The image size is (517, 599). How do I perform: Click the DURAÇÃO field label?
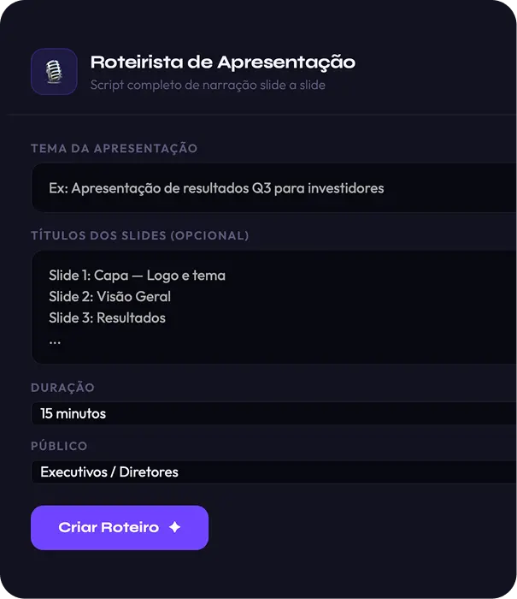[x=62, y=388]
